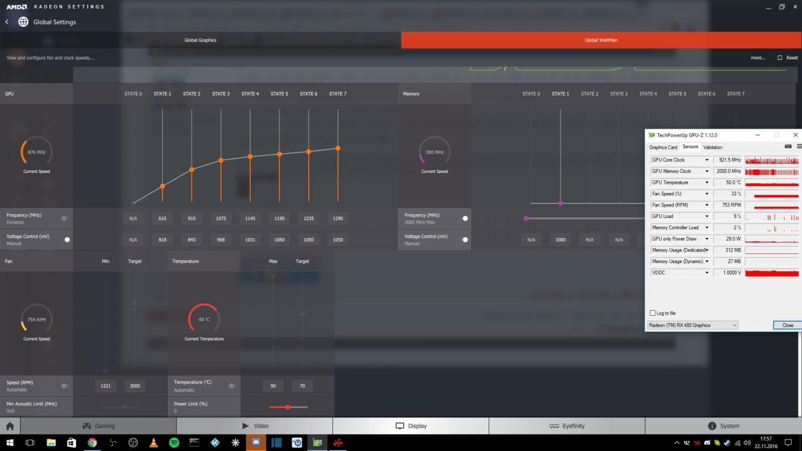Screen dimensions: 802x451
Task: Go to the Video section
Action: click(255, 426)
